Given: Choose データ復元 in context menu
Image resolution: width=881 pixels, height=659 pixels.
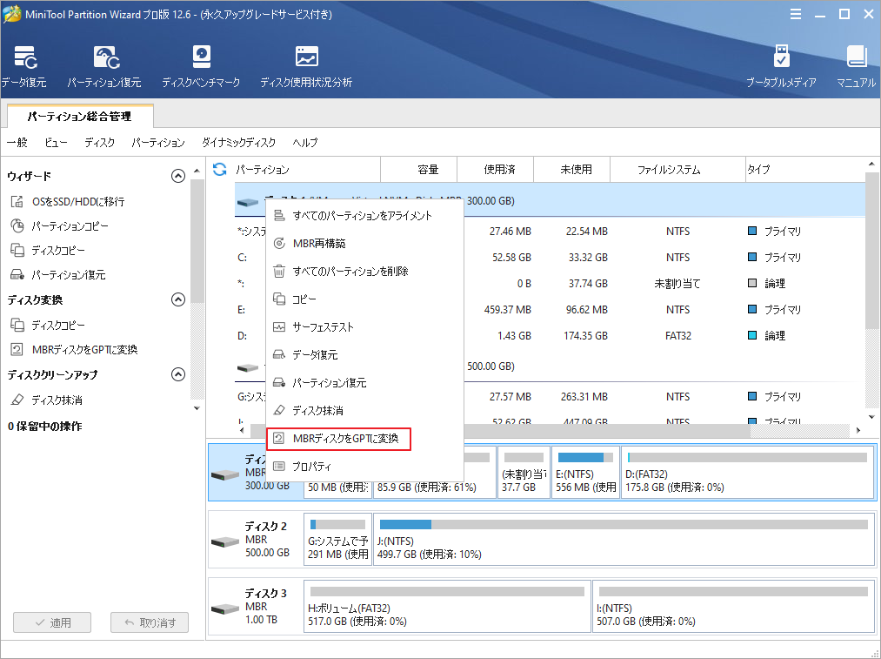Looking at the screenshot, I should (x=364, y=355).
